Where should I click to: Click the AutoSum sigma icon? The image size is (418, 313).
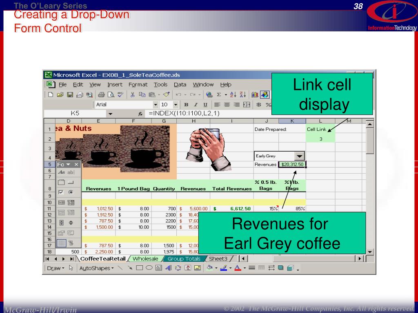click(x=219, y=95)
